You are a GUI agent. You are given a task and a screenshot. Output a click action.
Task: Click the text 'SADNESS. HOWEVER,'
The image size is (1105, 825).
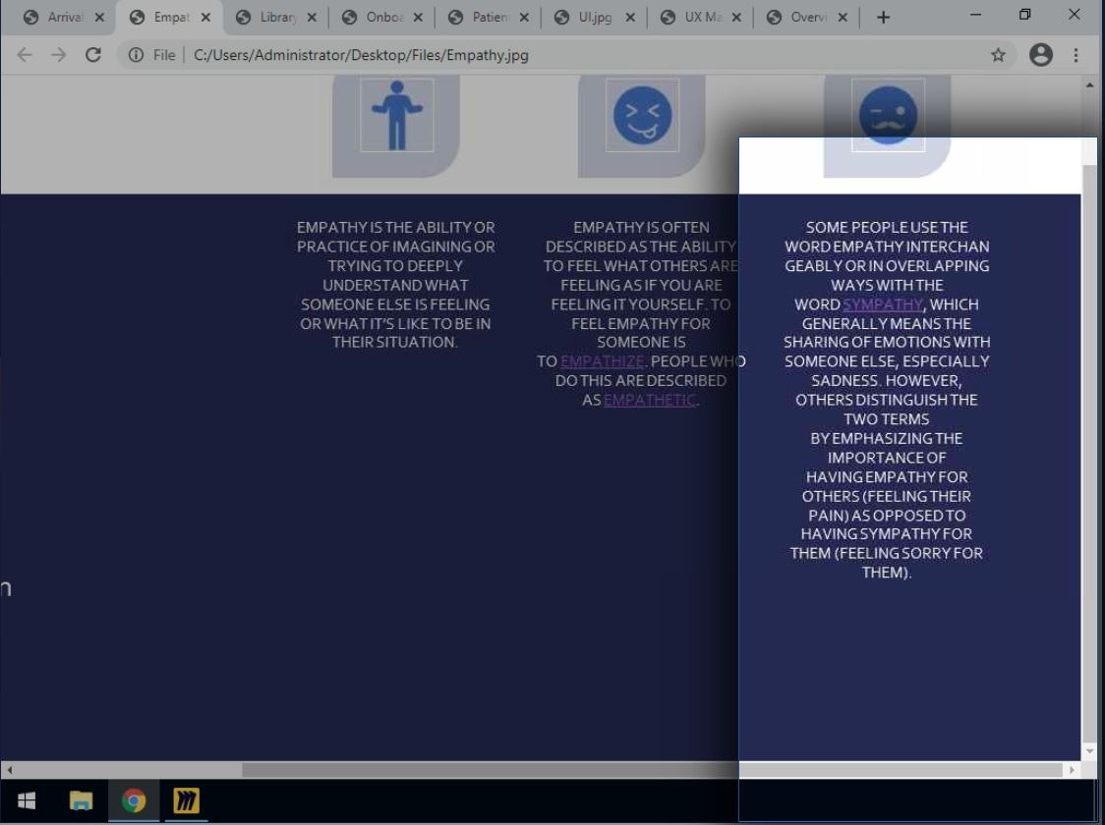(x=887, y=381)
